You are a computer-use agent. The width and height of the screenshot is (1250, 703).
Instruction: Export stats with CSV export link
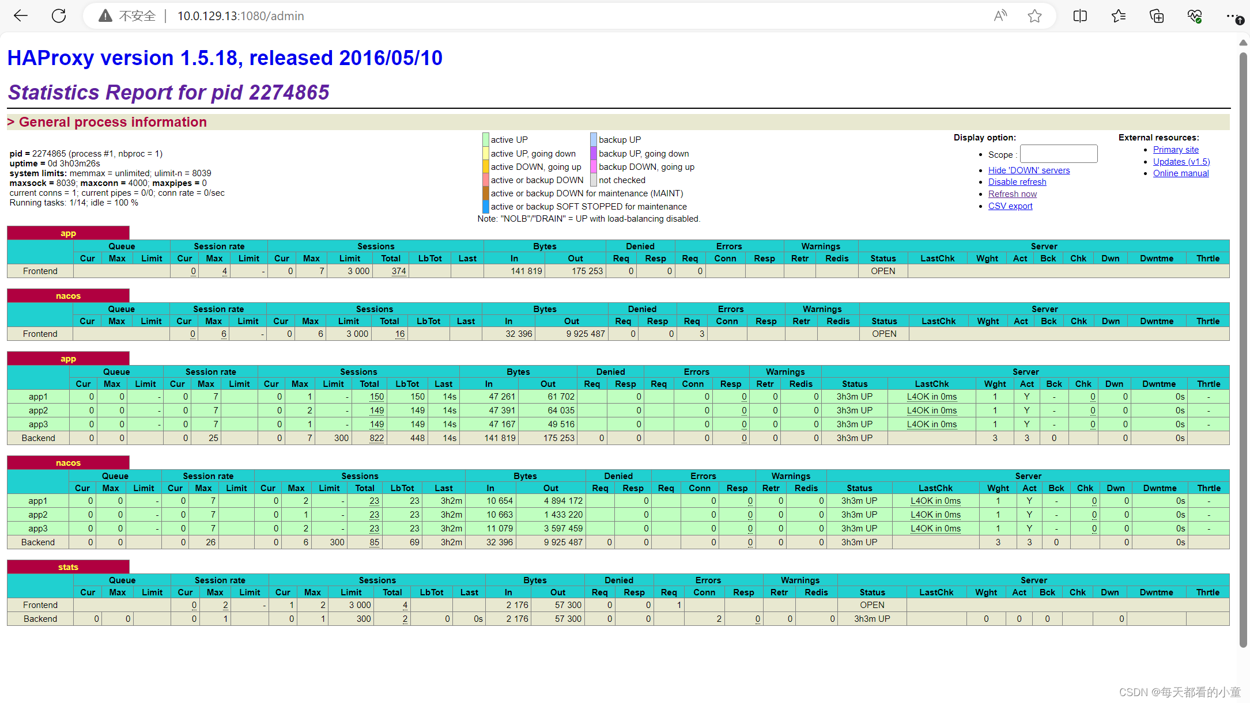(1010, 206)
